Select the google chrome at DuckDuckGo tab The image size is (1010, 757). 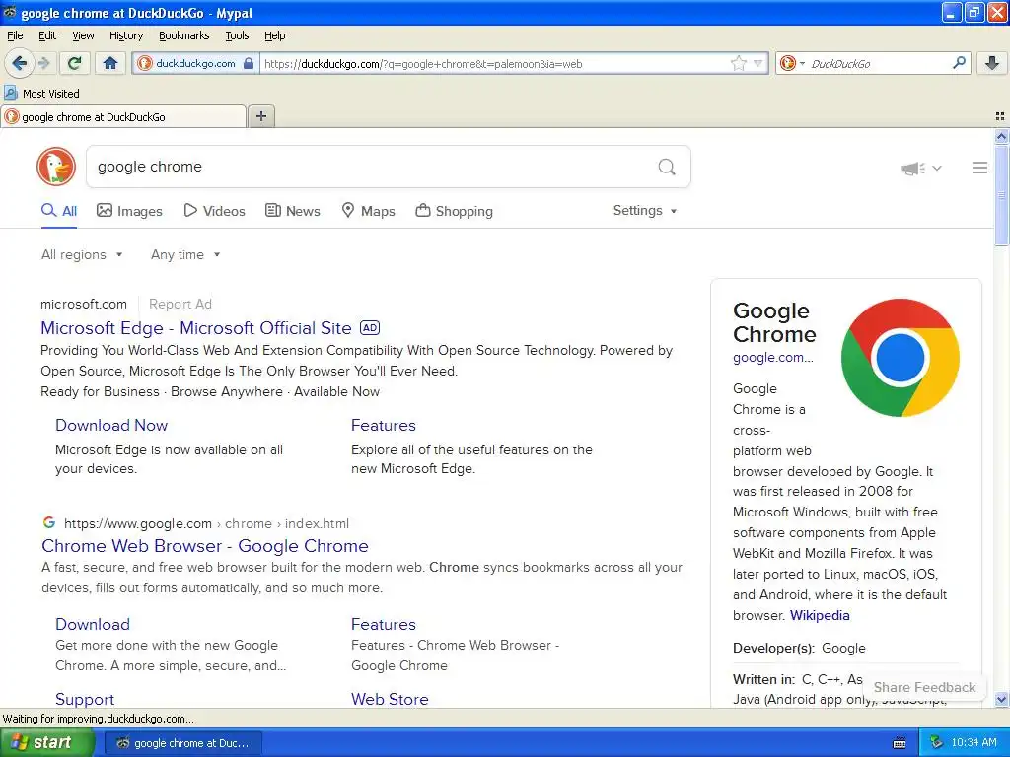pos(123,116)
